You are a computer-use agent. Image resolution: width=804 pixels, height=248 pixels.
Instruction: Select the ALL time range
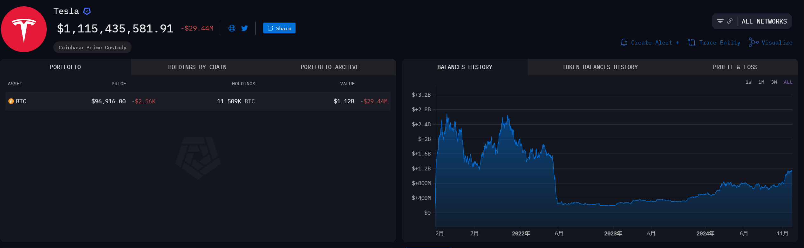788,82
